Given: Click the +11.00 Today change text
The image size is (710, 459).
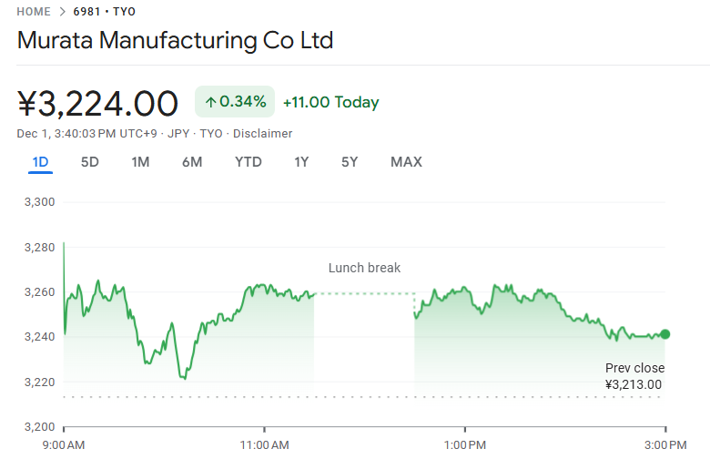Looking at the screenshot, I should [x=330, y=102].
